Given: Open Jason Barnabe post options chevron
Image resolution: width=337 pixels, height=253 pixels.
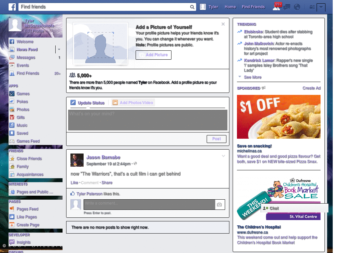Looking at the screenshot, I should pyautogui.click(x=223, y=156).
